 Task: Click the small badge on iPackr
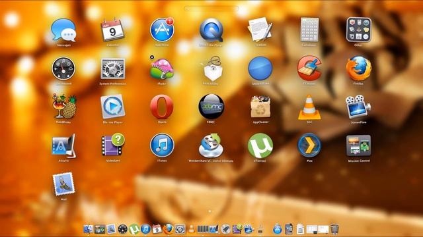(152, 57)
